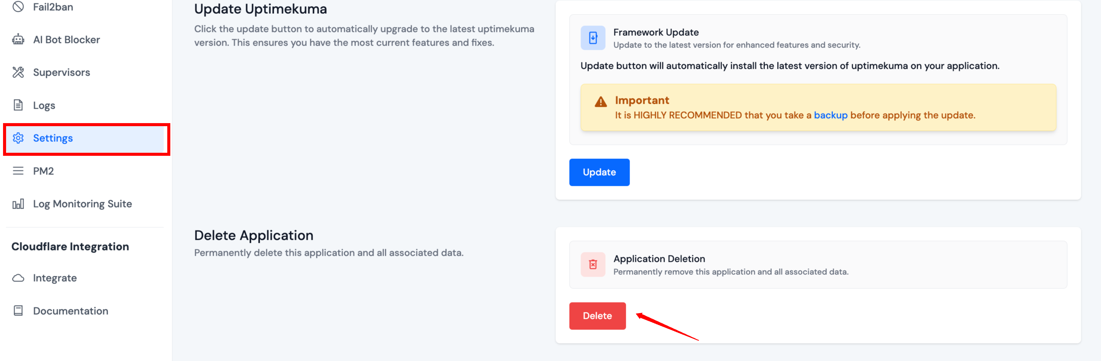The width and height of the screenshot is (1101, 361).
Task: Go to the PM2 section
Action: pos(44,171)
